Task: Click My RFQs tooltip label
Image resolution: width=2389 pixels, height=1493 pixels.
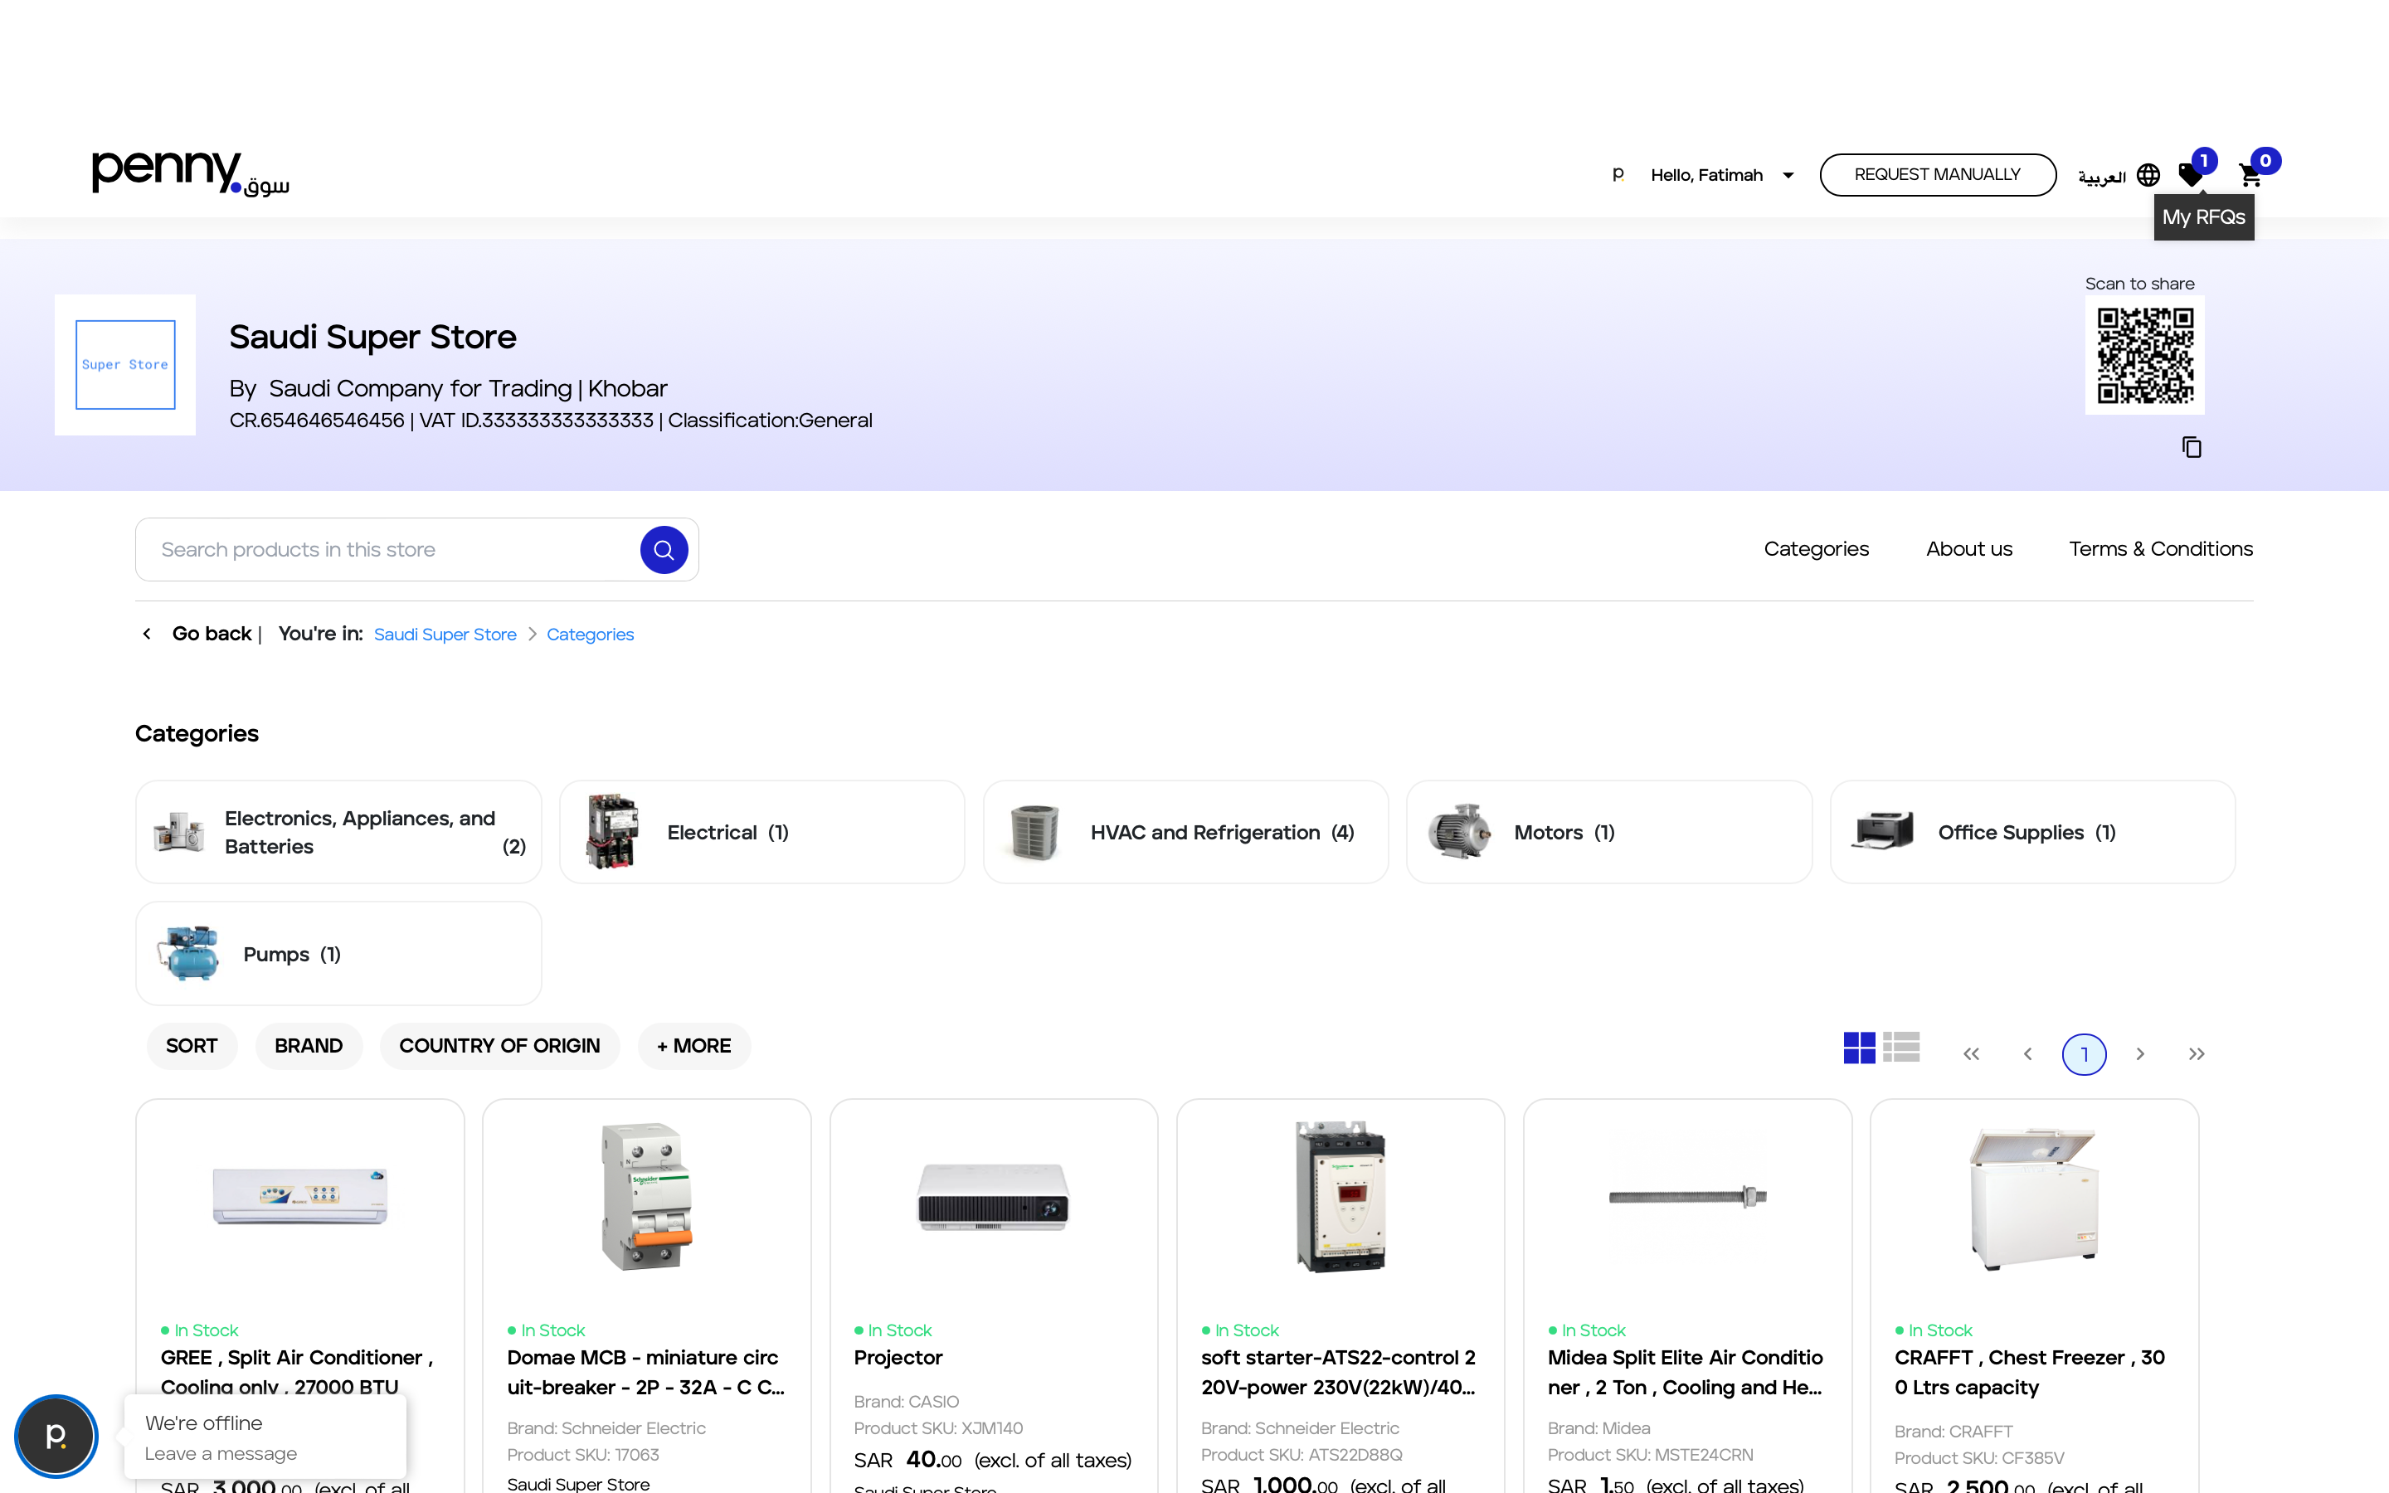Action: [x=2203, y=217]
